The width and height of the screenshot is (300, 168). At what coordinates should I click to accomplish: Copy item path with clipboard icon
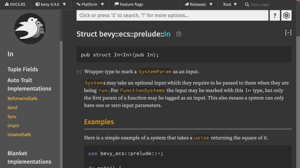pyautogui.click(x=179, y=34)
